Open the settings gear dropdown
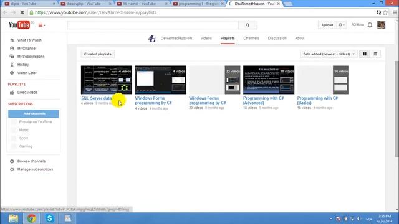The width and height of the screenshot is (399, 224). coord(341,25)
